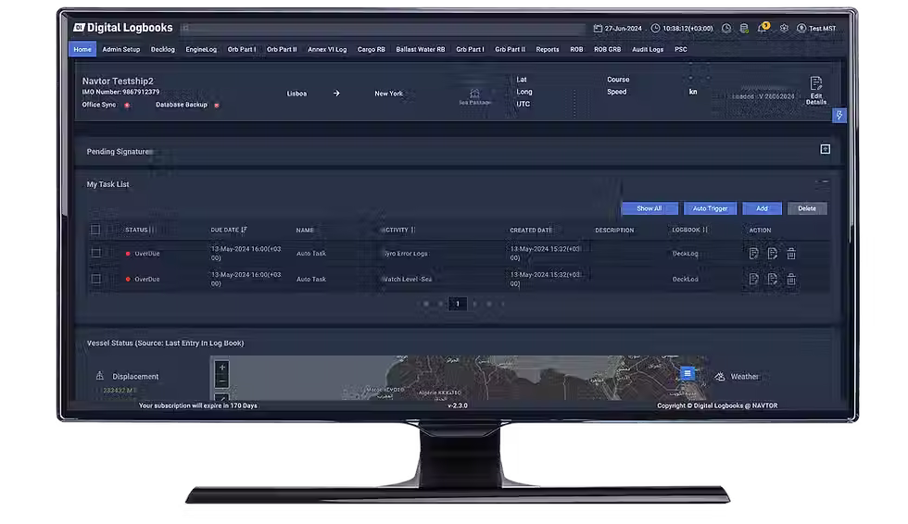Tick the checkbox for Gyro Error Logs row
908x524 pixels.
pyautogui.click(x=95, y=254)
